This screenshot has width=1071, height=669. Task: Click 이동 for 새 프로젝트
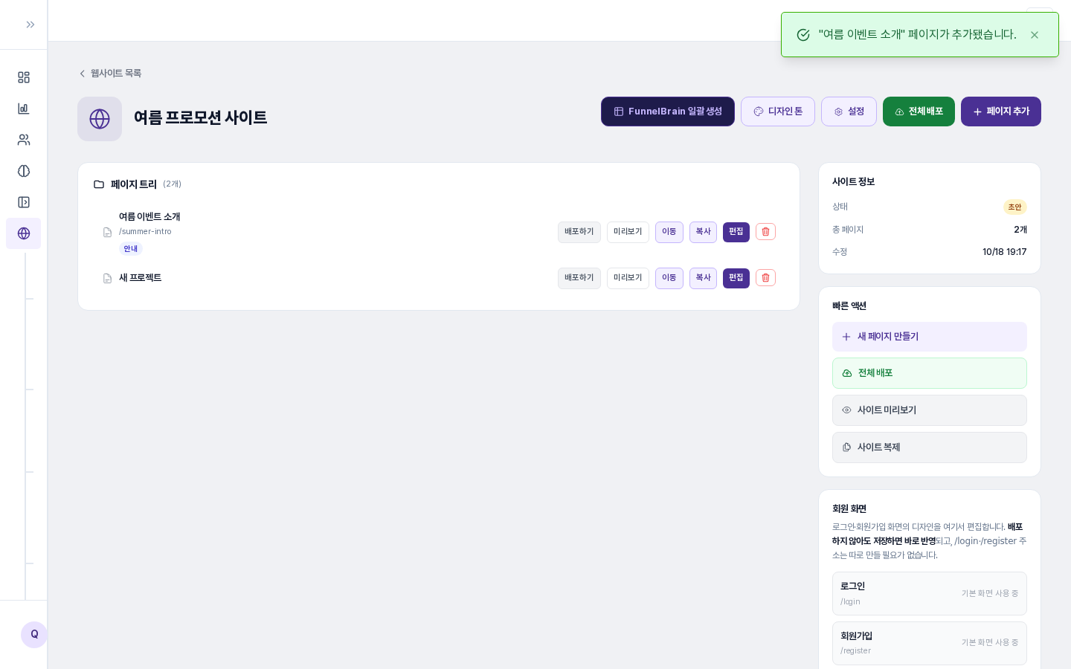coord(669,278)
